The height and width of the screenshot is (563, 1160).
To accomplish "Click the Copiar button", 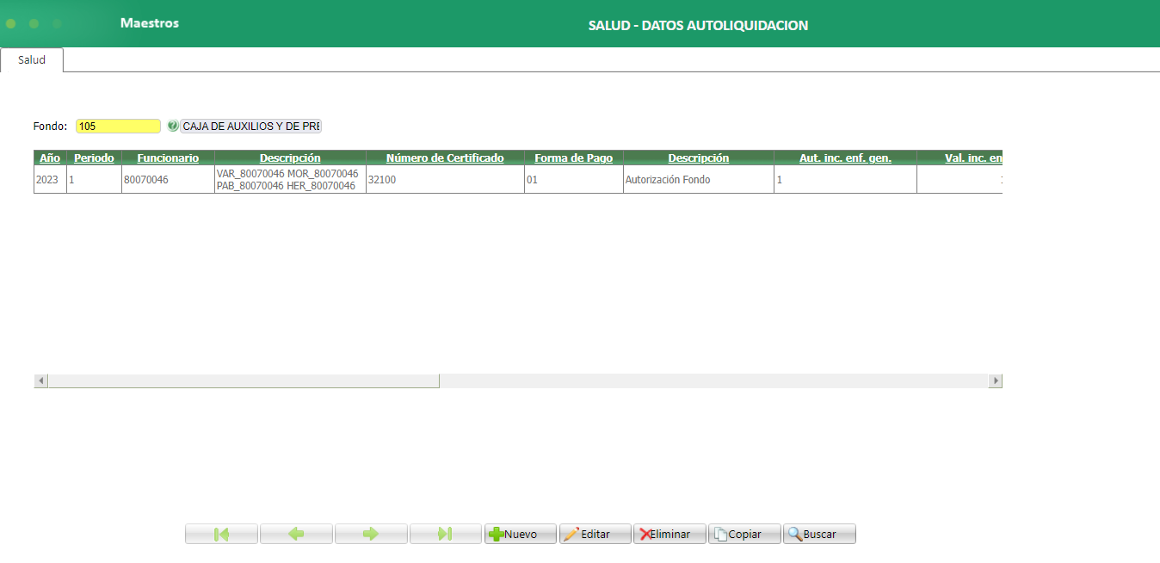I will tap(744, 534).
